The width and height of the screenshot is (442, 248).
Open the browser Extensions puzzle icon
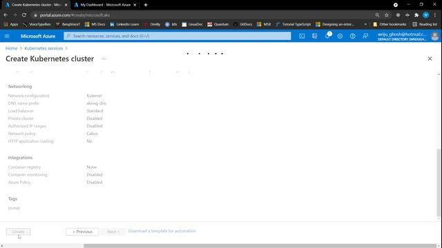(x=416, y=15)
